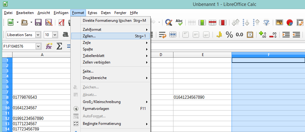This screenshot has height=132, width=305.
Task: Apply percent format with % icon
Action: tap(229, 35)
